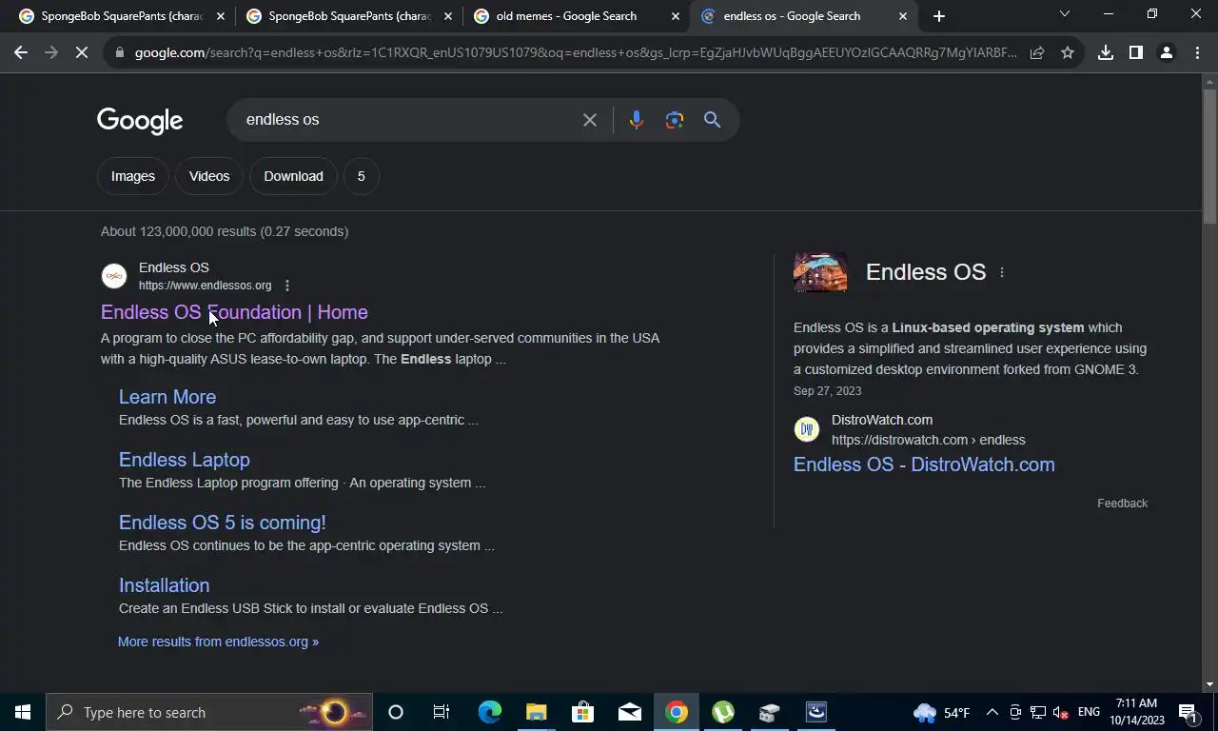Open Mail app from taskbar
This screenshot has width=1218, height=731.
[630, 712]
